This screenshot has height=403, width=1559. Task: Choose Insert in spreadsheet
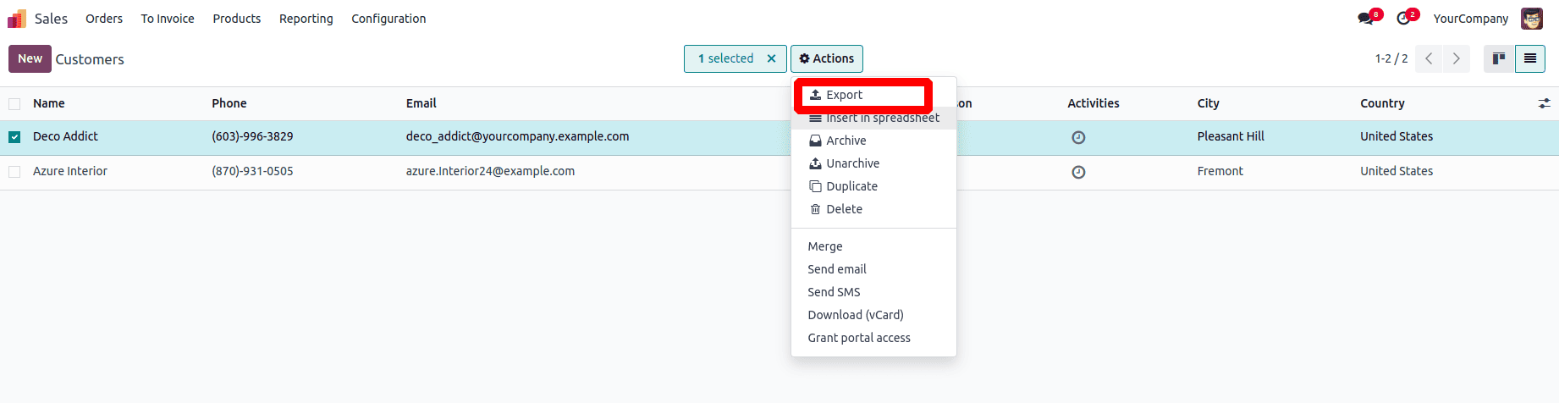[873, 118]
